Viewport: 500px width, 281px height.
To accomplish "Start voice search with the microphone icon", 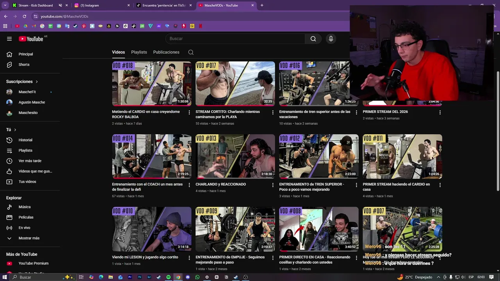I will point(331,39).
